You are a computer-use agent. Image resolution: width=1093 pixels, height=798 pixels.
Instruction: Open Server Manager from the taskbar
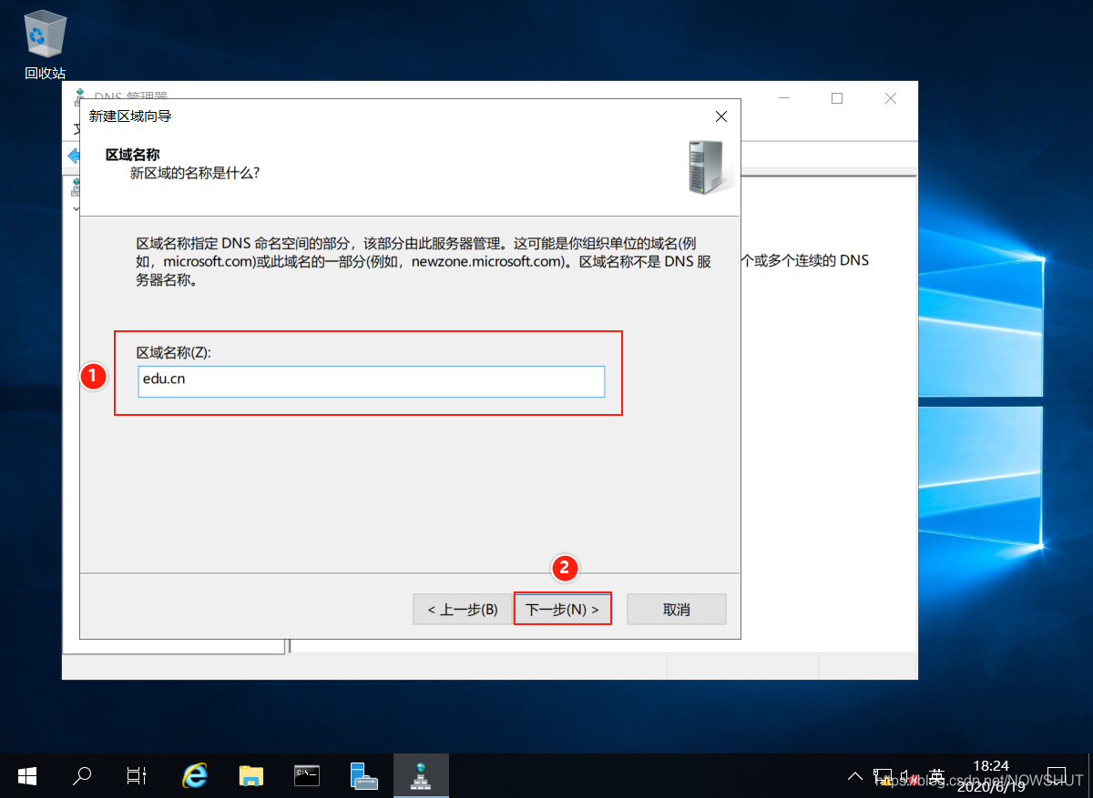(364, 775)
